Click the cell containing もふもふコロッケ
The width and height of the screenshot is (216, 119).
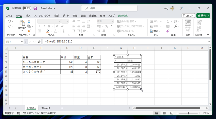coord(41,62)
